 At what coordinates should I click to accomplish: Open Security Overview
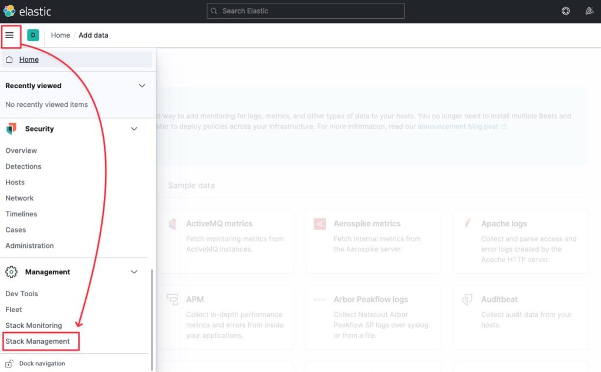pos(21,150)
